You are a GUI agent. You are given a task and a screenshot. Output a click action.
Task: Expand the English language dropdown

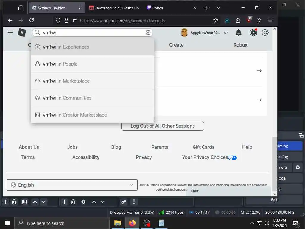point(72,185)
